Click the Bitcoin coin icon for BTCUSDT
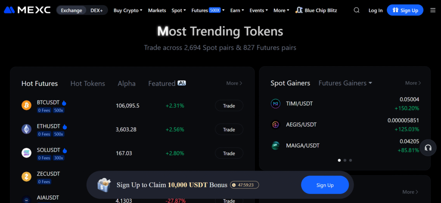The height and width of the screenshot is (203, 441). click(27, 105)
